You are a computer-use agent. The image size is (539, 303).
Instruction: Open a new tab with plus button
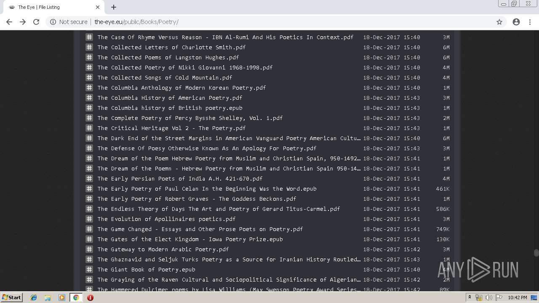tap(114, 7)
